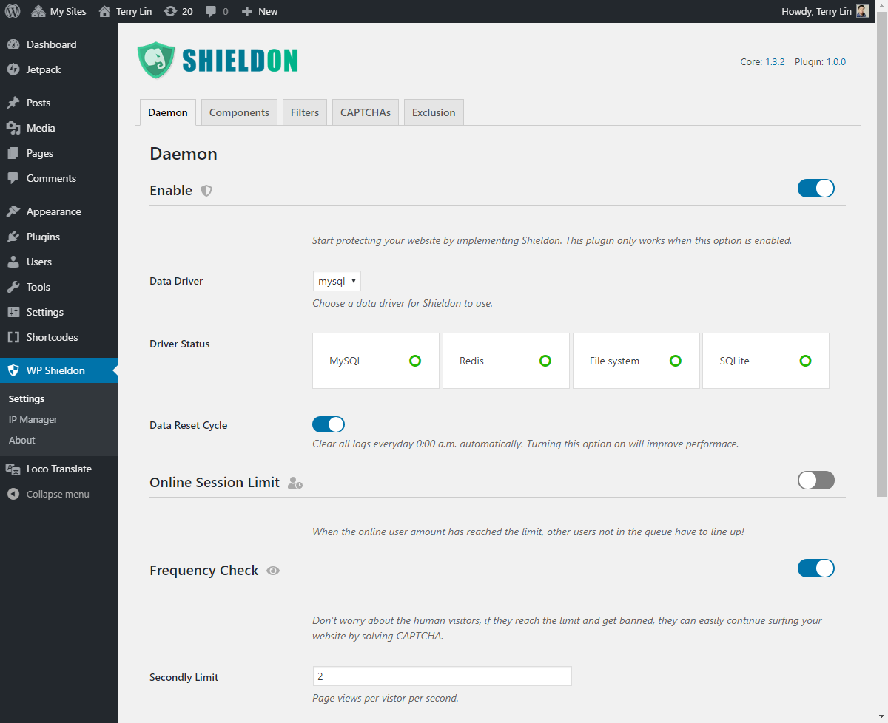888x723 pixels.
Task: Switch to the Components tab
Action: (239, 112)
